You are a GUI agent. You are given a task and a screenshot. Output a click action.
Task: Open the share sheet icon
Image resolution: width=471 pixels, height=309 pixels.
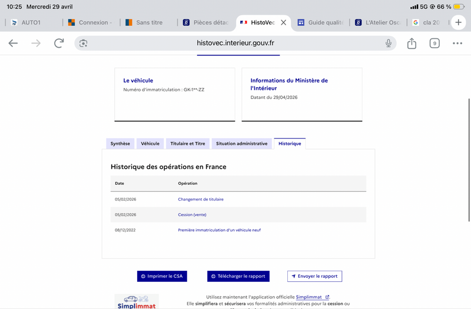(412, 43)
